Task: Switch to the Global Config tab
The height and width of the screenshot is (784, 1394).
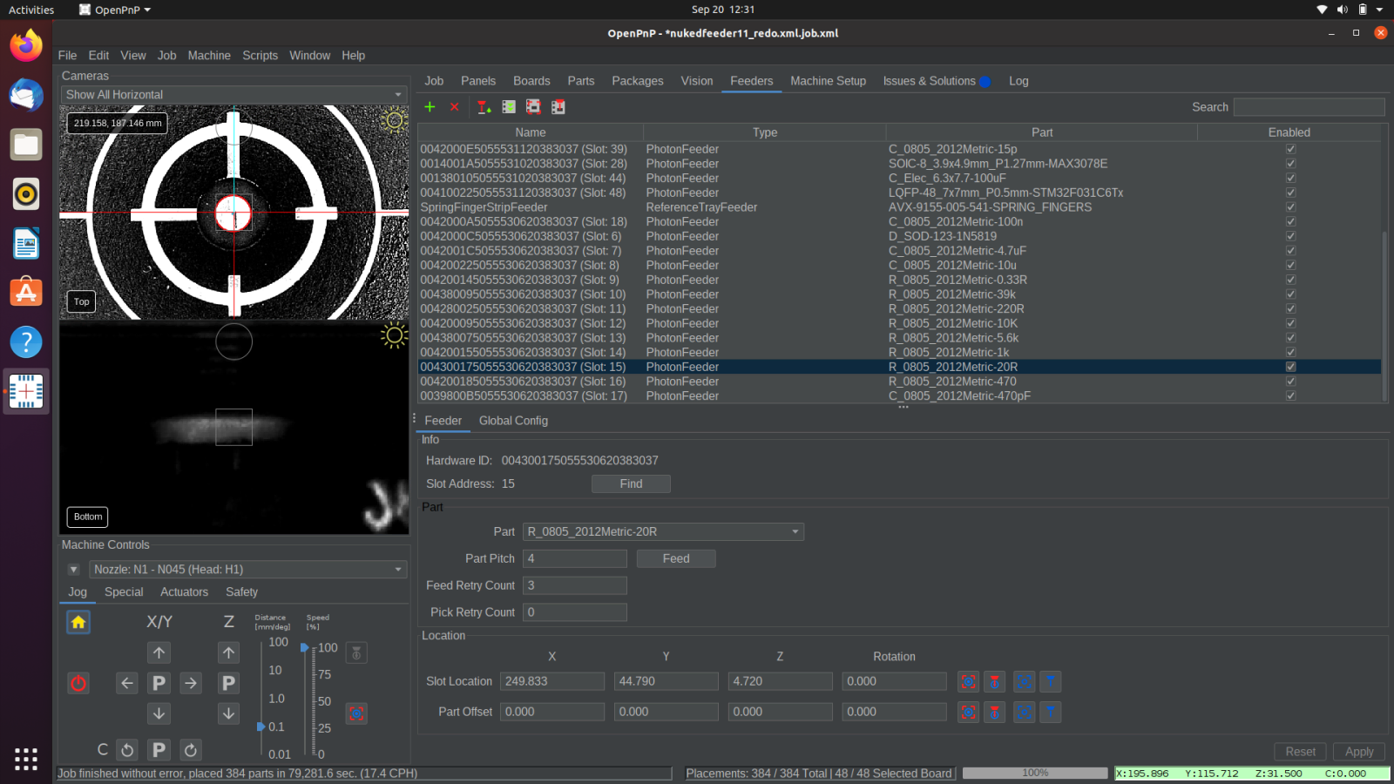Action: pyautogui.click(x=513, y=421)
